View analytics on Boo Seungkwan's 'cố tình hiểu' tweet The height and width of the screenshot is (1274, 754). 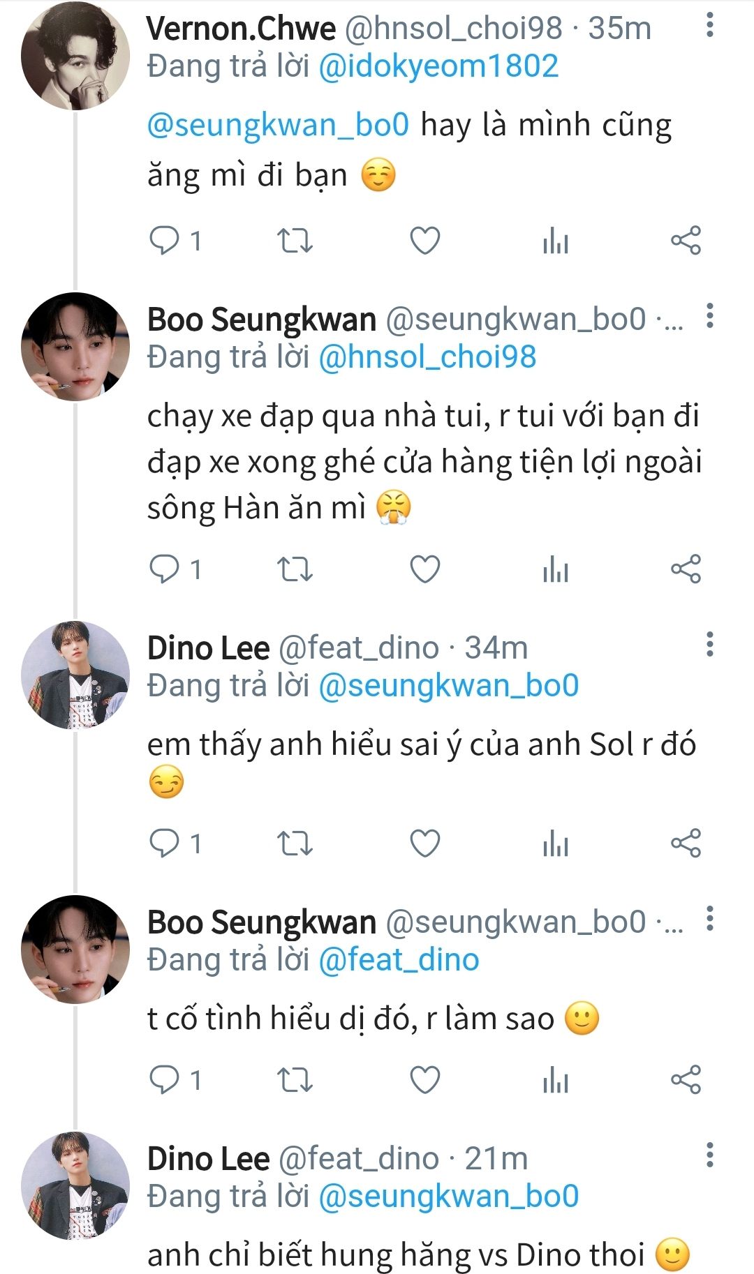(555, 1081)
